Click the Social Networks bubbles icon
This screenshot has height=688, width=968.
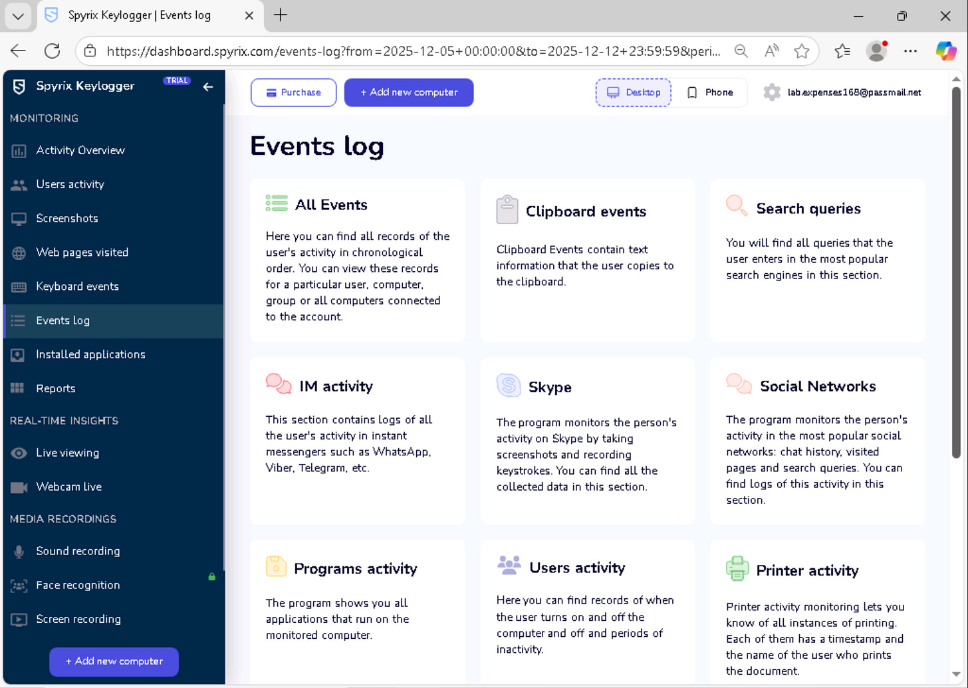pyautogui.click(x=739, y=384)
